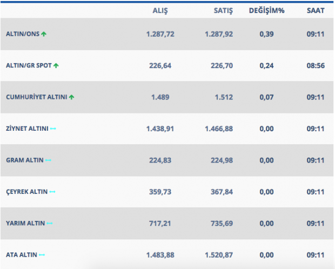Click the green up arrow beside ALTIN/ONS
The height and width of the screenshot is (269, 335).
tap(44, 34)
